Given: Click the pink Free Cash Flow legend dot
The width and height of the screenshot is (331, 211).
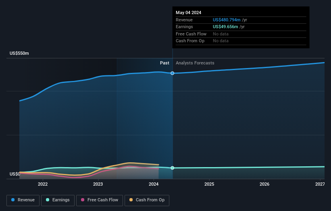Looking at the screenshot, I should [x=83, y=200].
